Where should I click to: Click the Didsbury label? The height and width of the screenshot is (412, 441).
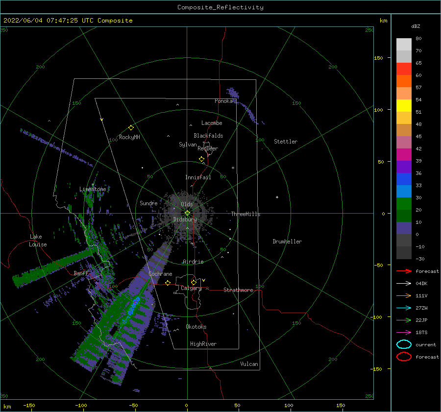point(185,219)
